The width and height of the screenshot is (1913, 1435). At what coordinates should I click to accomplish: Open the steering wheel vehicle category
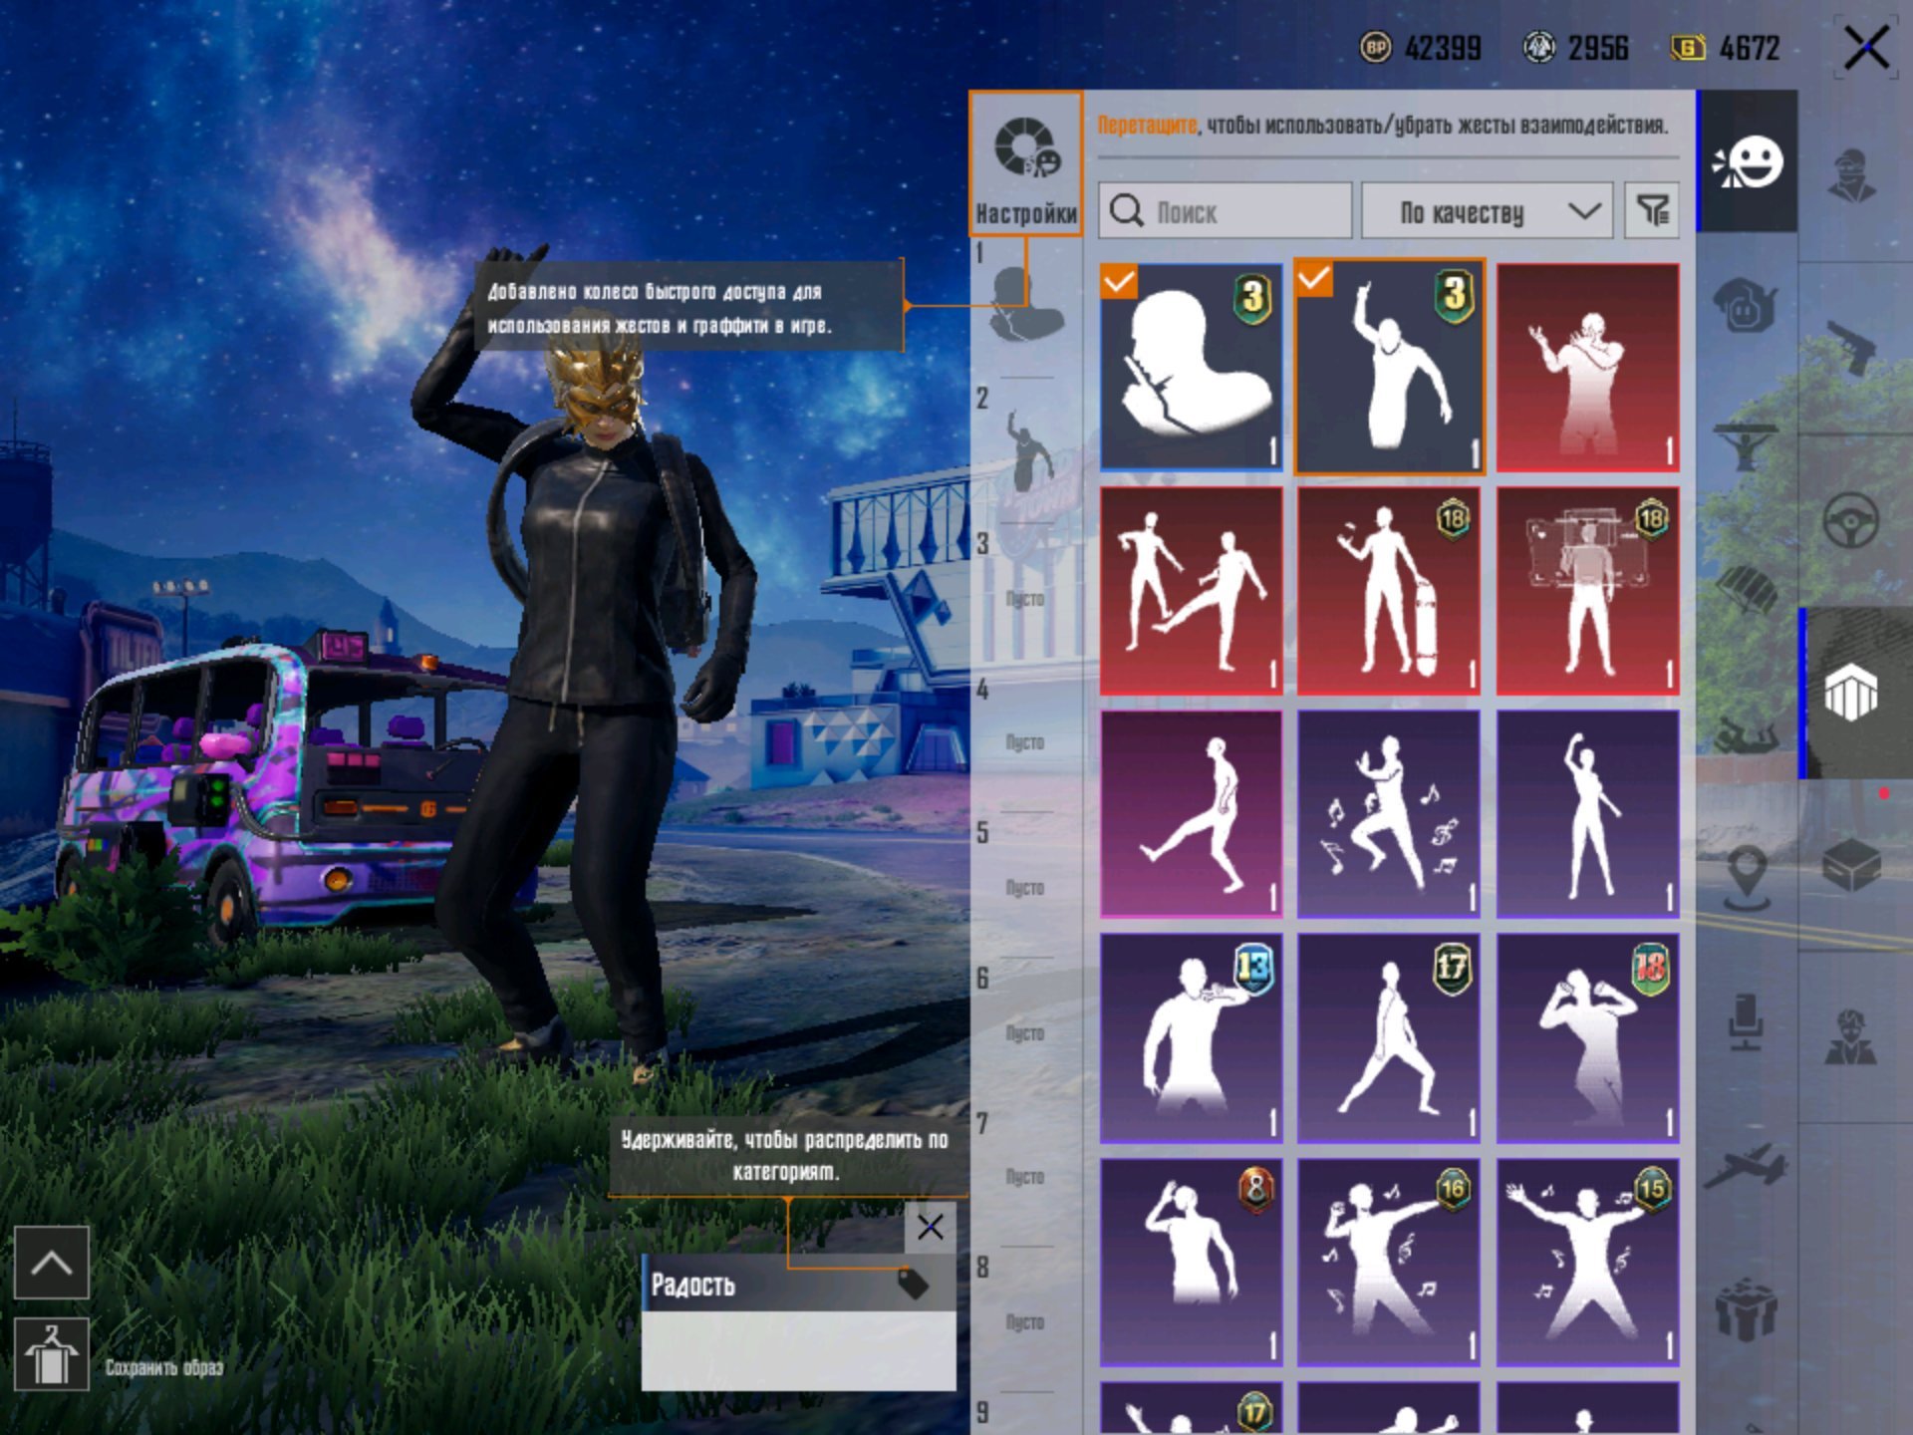1851,519
